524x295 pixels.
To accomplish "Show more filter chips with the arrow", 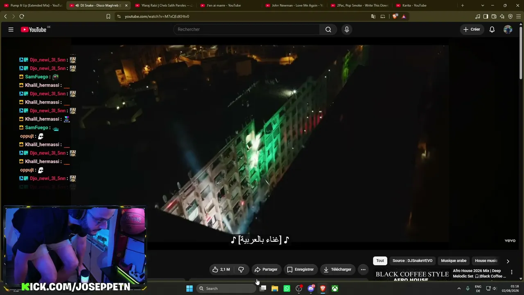I will 508,261.
